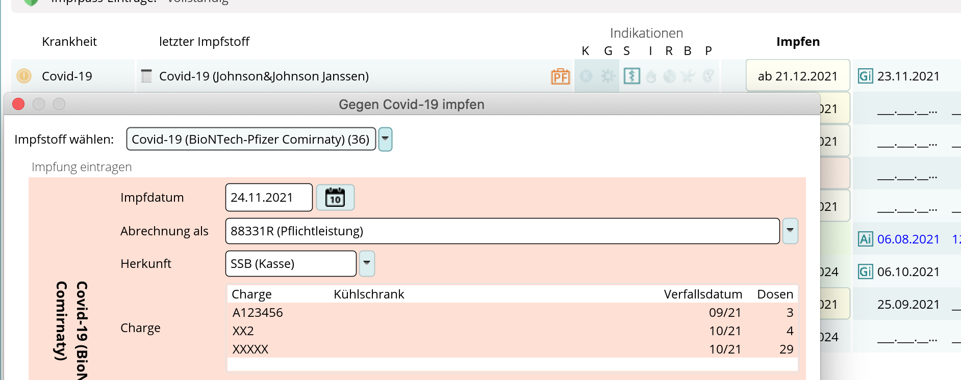Expand the Impfstoff wählen dropdown arrow
This screenshot has height=380, width=961.
point(385,139)
